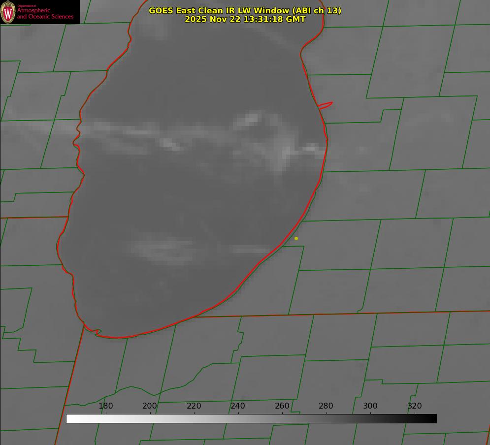Click the 'GOES East Clean IR LW Window' title
This screenshot has height=445, width=490.
coord(245,10)
